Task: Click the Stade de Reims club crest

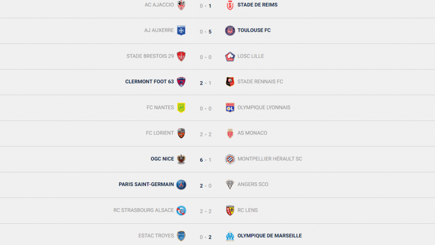Action: point(230,6)
